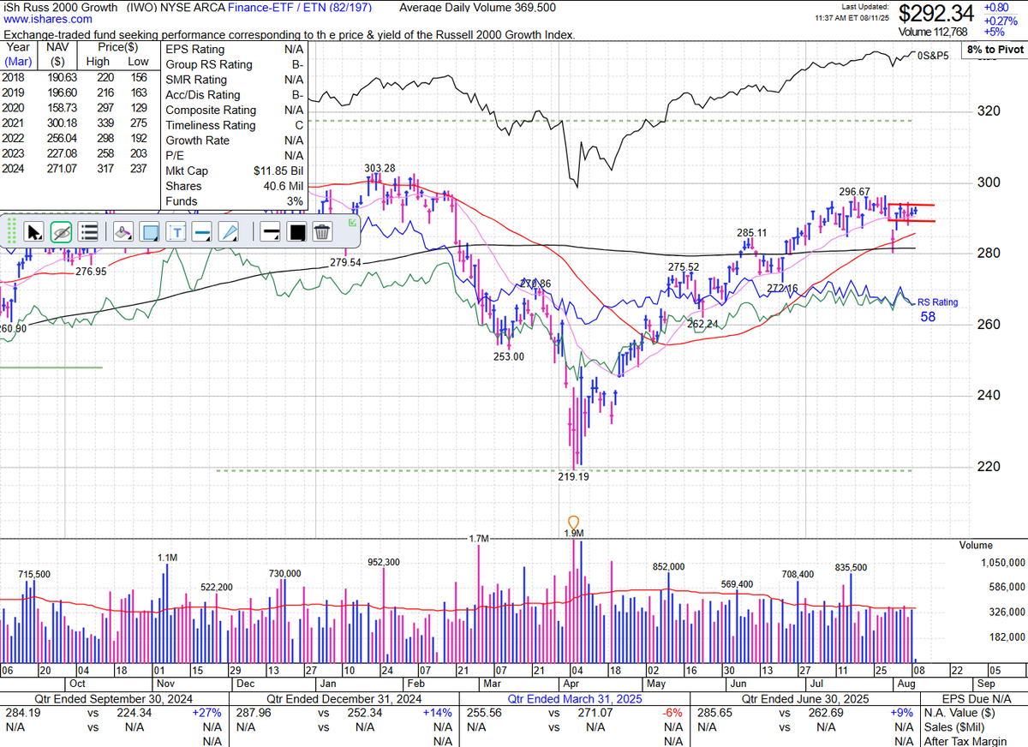The width and height of the screenshot is (1028, 747).
Task: Select the highlighter annotation tool
Action: (123, 231)
